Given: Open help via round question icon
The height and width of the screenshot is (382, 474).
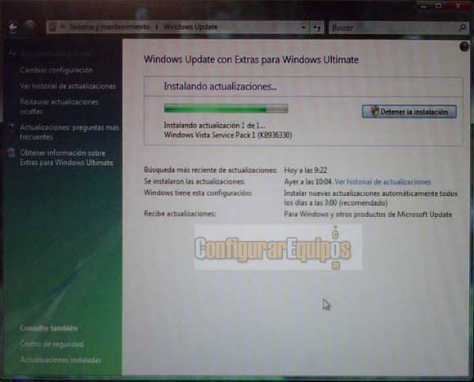Looking at the screenshot, I should 464,47.
